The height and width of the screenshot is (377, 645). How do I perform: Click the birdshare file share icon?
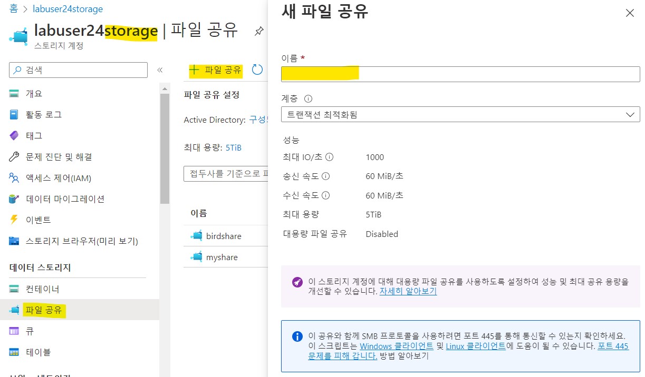(x=196, y=235)
